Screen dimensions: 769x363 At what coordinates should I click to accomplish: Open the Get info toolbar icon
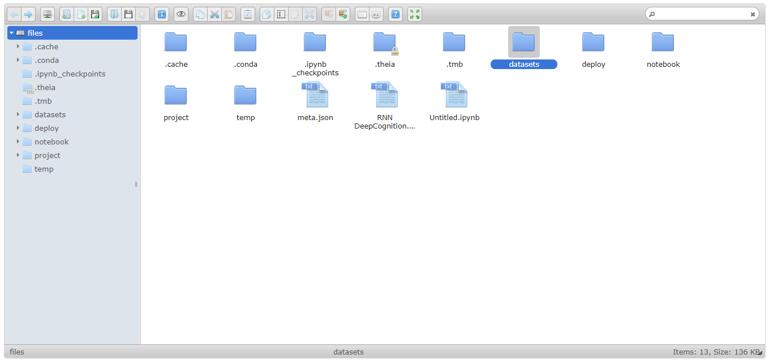click(162, 14)
